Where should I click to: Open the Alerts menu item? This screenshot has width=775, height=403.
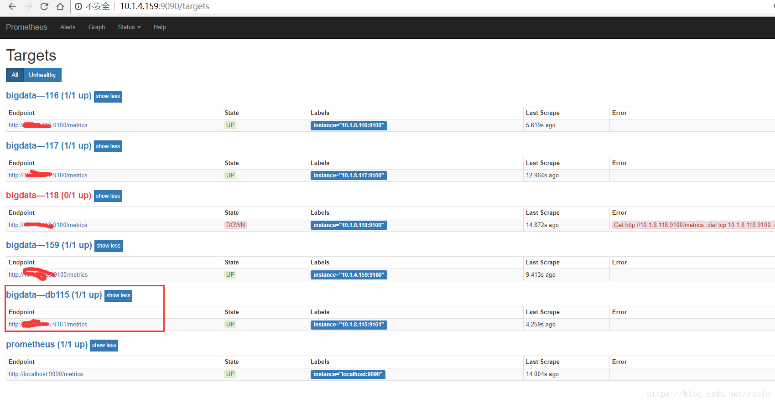tap(68, 27)
